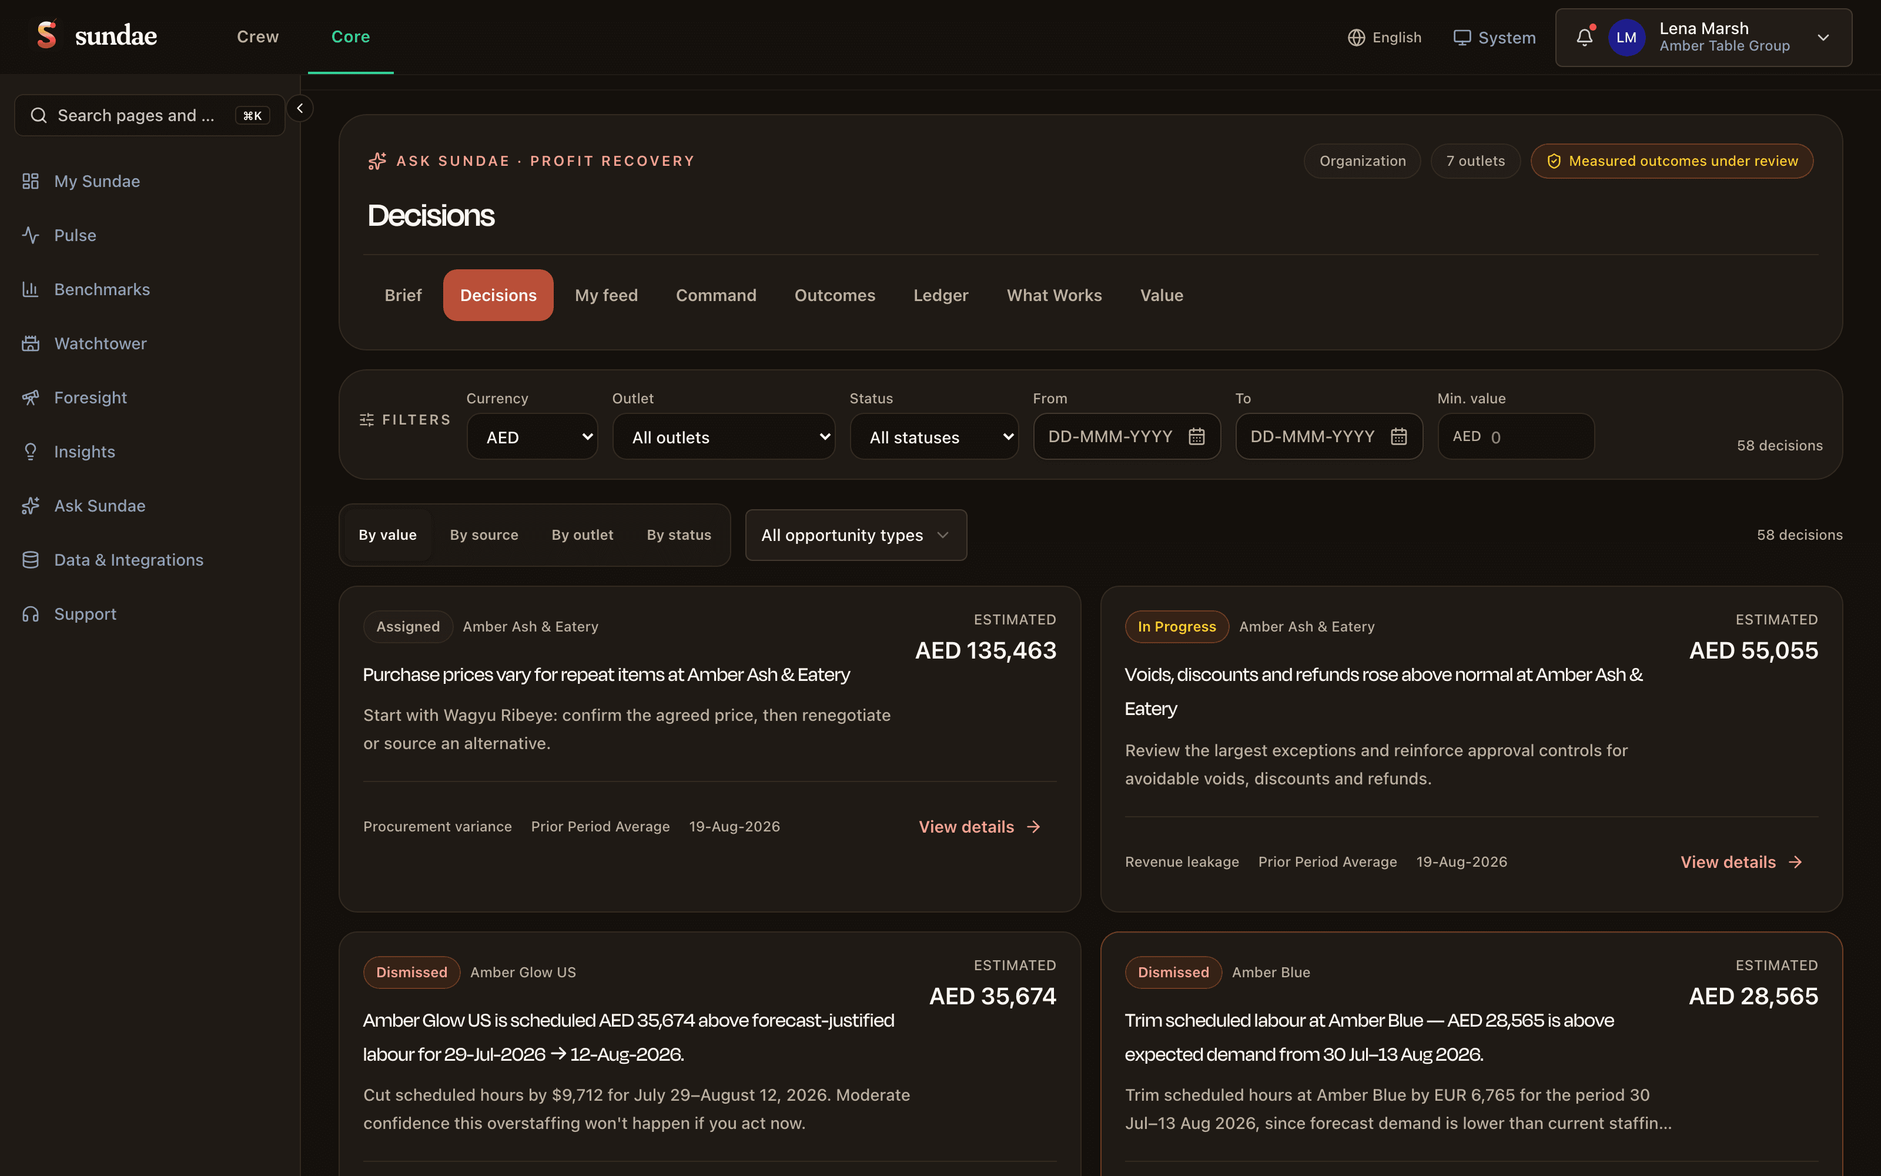
Task: Click the Foresight telescope icon
Action: (31, 397)
